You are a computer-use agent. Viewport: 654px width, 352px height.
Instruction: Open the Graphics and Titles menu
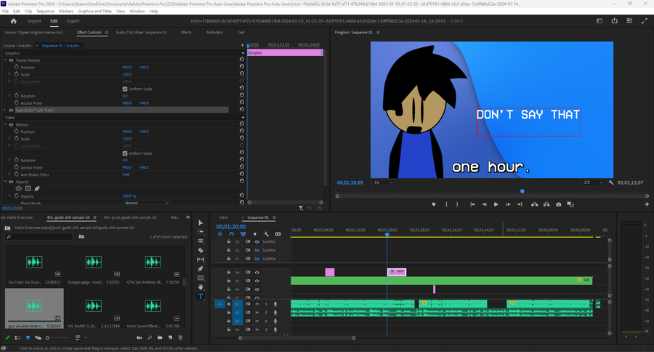[x=94, y=12]
